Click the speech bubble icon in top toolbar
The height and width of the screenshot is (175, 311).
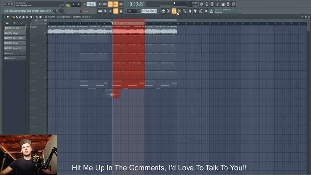[x=234, y=4]
